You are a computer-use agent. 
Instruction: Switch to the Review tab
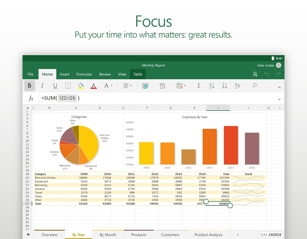point(105,74)
